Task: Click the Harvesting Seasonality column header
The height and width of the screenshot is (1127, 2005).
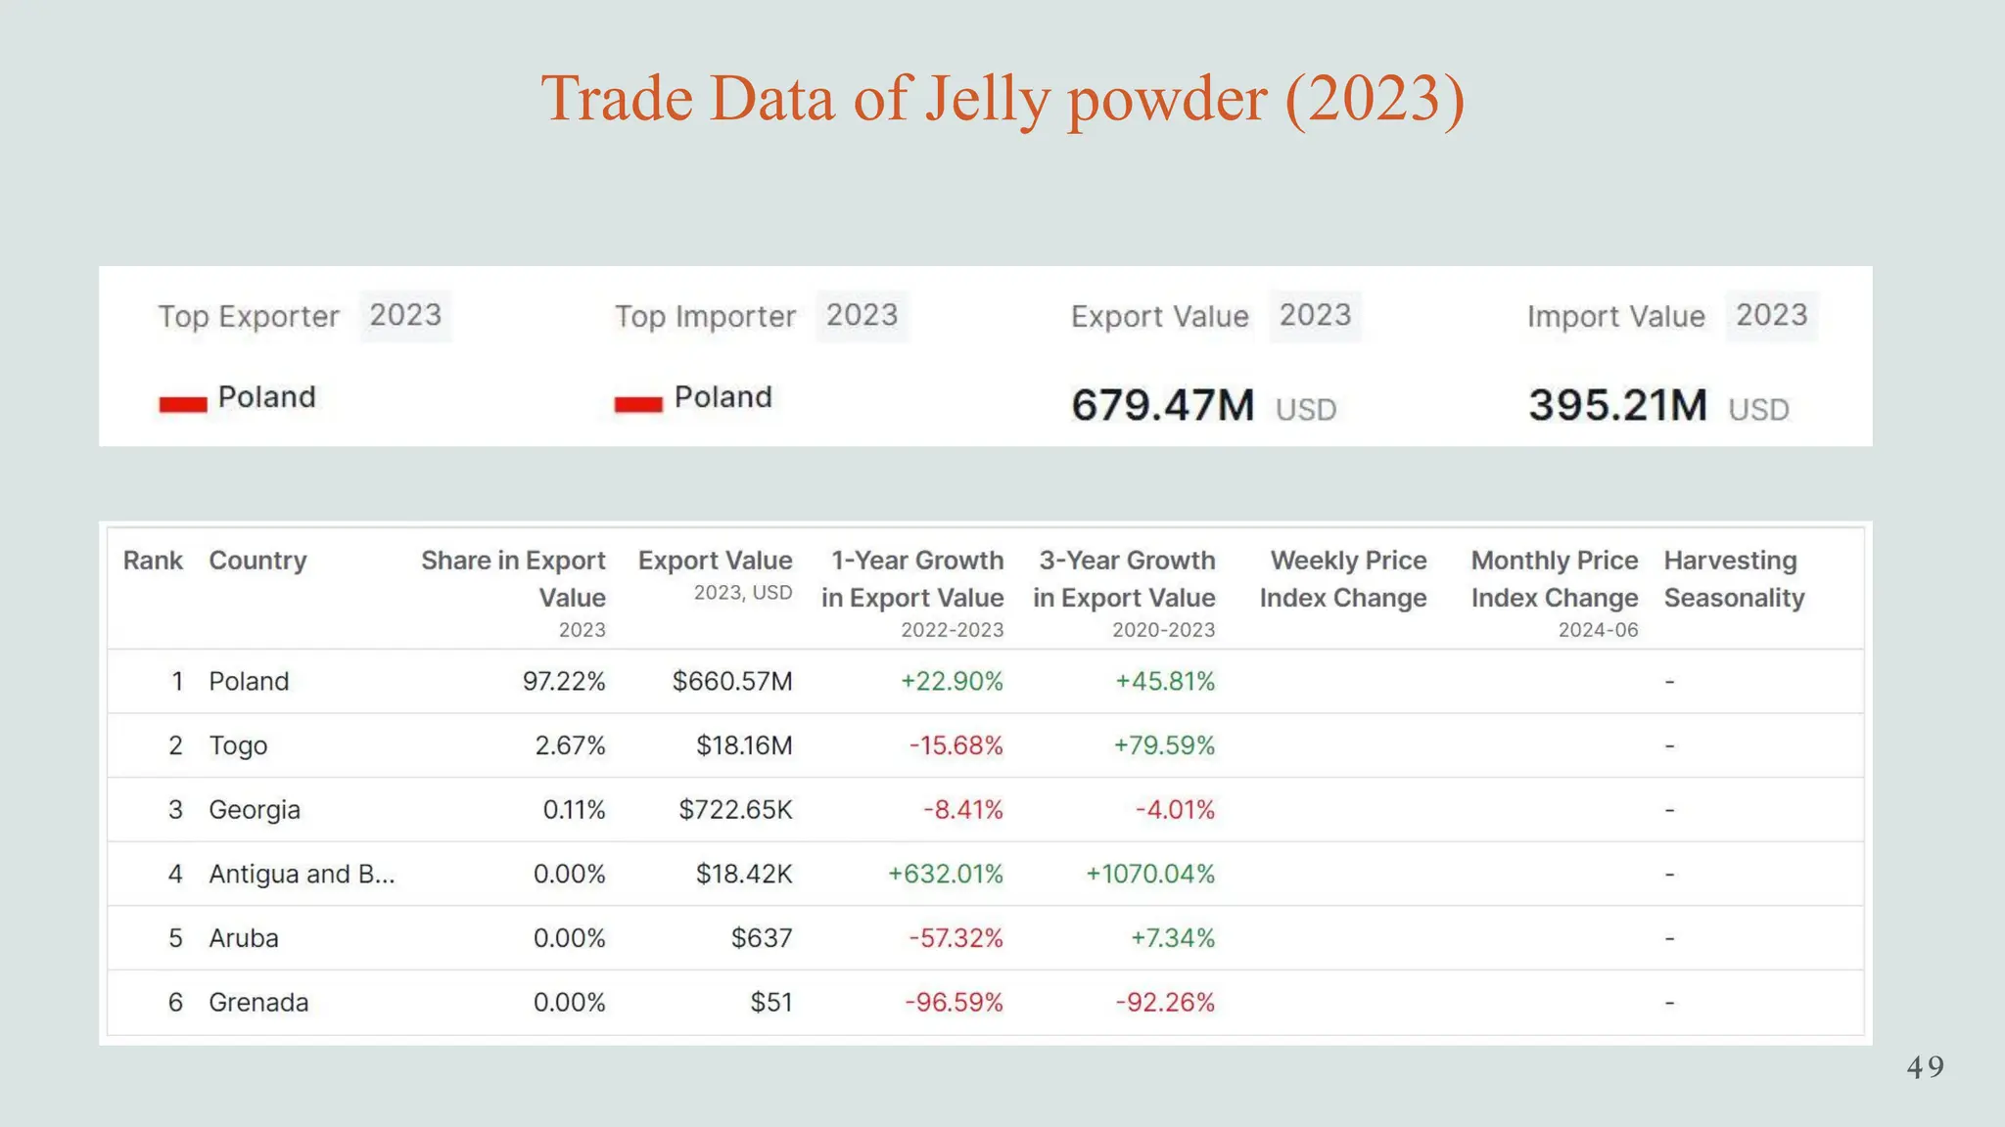Action: coord(1734,579)
